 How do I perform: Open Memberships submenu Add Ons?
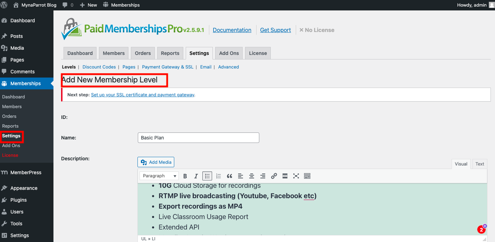click(x=11, y=145)
